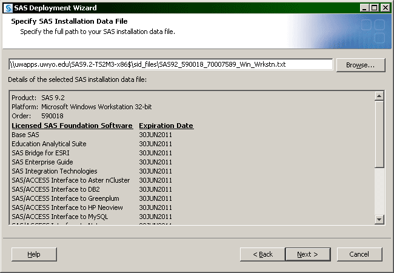Click the scrollbar down arrow in details list
The image size is (394, 273).
click(x=379, y=220)
